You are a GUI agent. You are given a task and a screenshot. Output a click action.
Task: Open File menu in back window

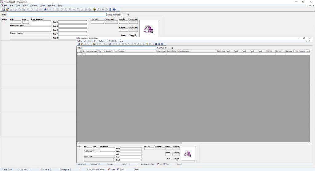pyautogui.click(x=6, y=6)
